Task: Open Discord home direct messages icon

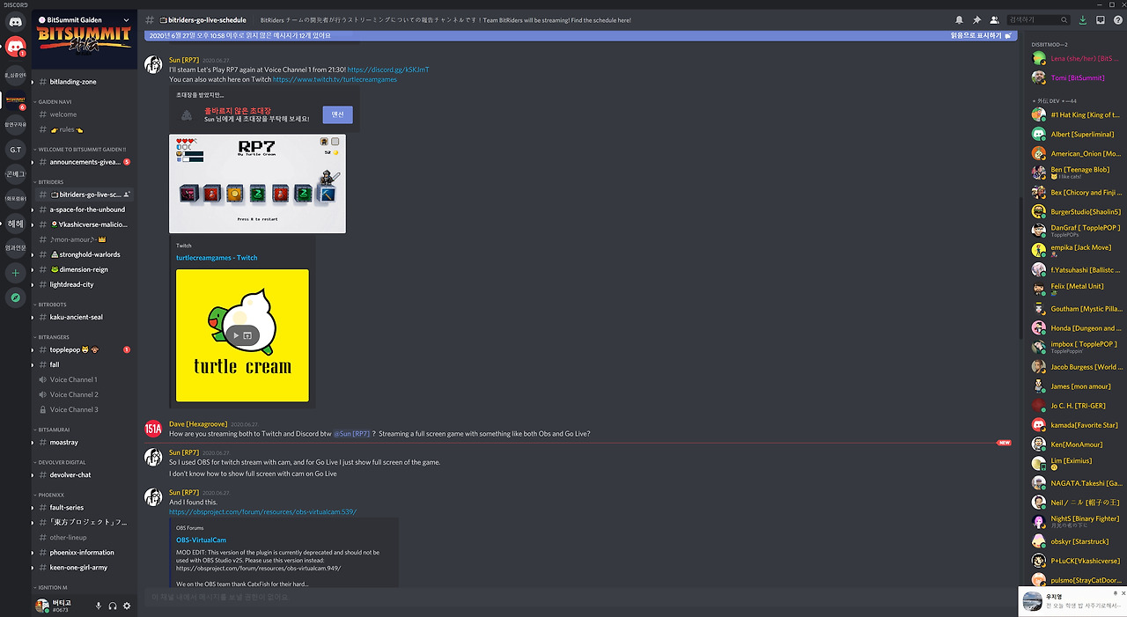Action: [x=15, y=21]
